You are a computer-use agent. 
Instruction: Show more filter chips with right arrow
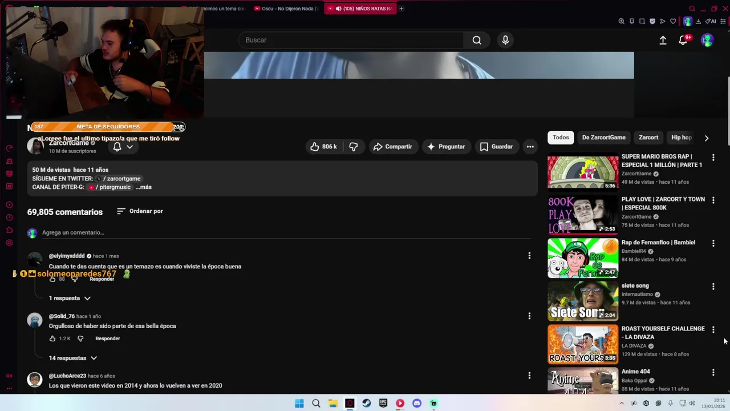pyautogui.click(x=706, y=138)
